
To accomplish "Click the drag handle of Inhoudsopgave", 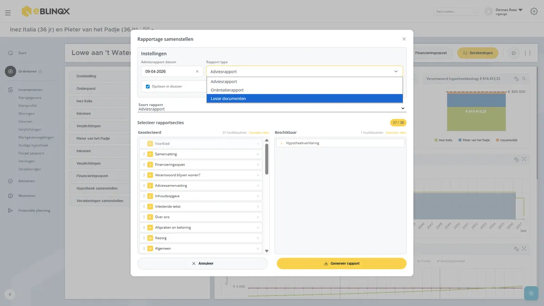I will click(144, 196).
